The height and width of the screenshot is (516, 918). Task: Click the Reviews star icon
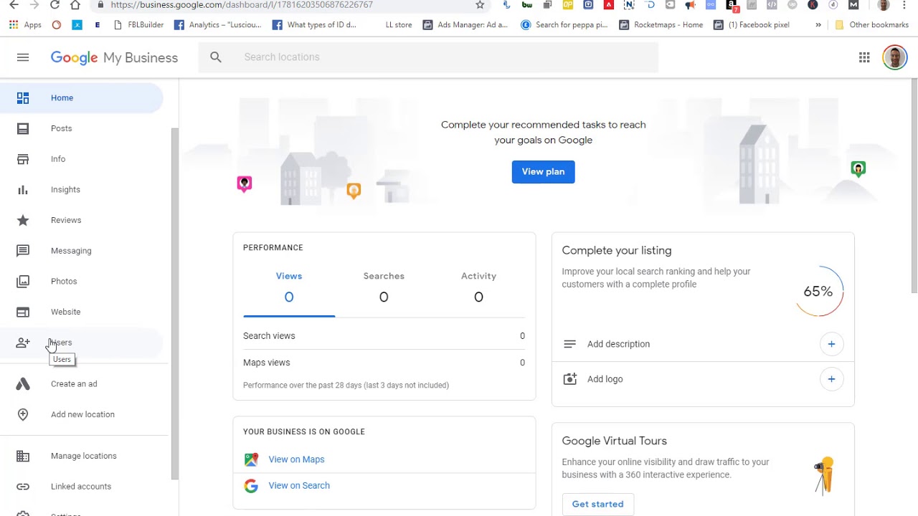click(23, 220)
